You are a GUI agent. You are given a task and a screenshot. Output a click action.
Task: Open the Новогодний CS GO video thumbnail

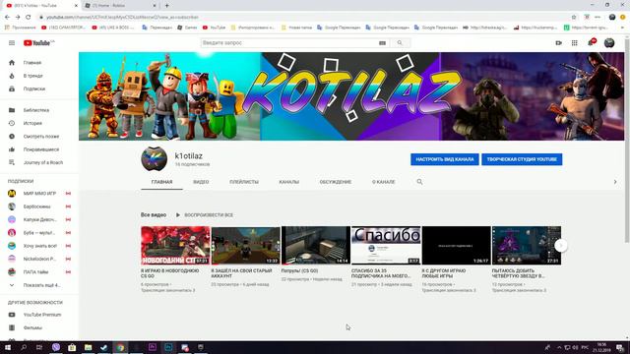click(x=175, y=245)
